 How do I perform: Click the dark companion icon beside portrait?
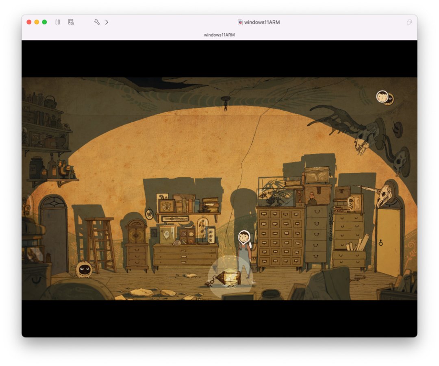(390, 99)
